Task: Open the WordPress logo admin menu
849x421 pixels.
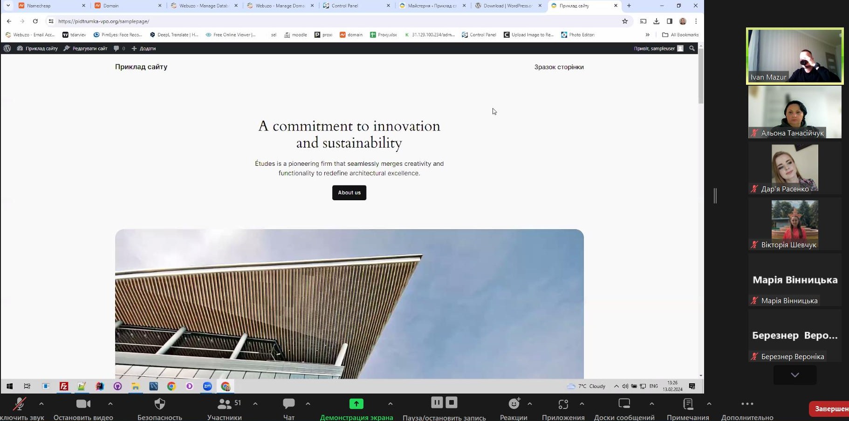Action: click(x=7, y=48)
